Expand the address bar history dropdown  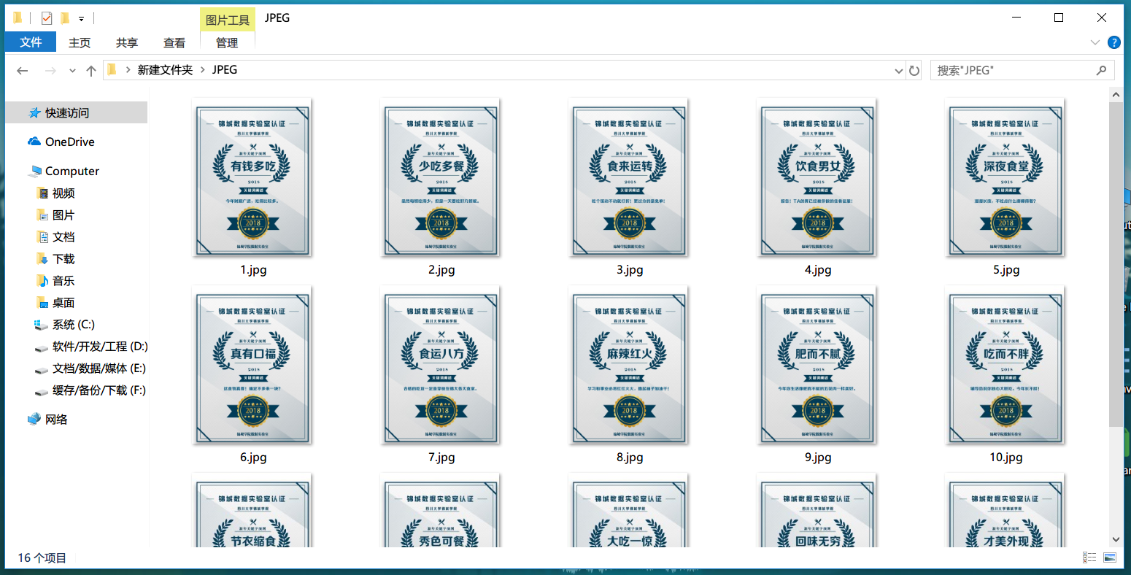coord(899,71)
